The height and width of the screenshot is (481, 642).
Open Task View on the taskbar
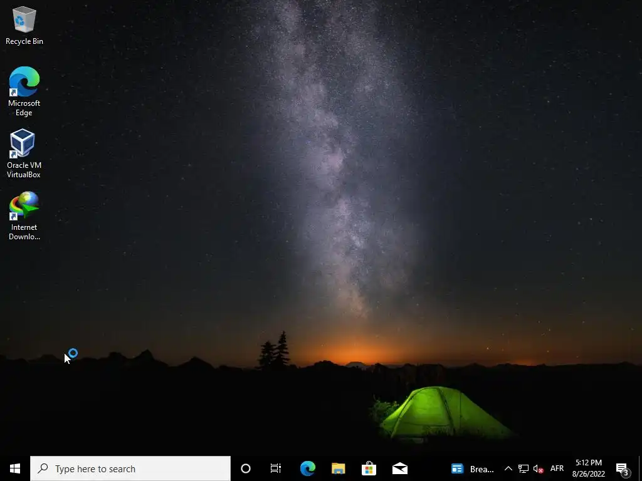point(276,468)
